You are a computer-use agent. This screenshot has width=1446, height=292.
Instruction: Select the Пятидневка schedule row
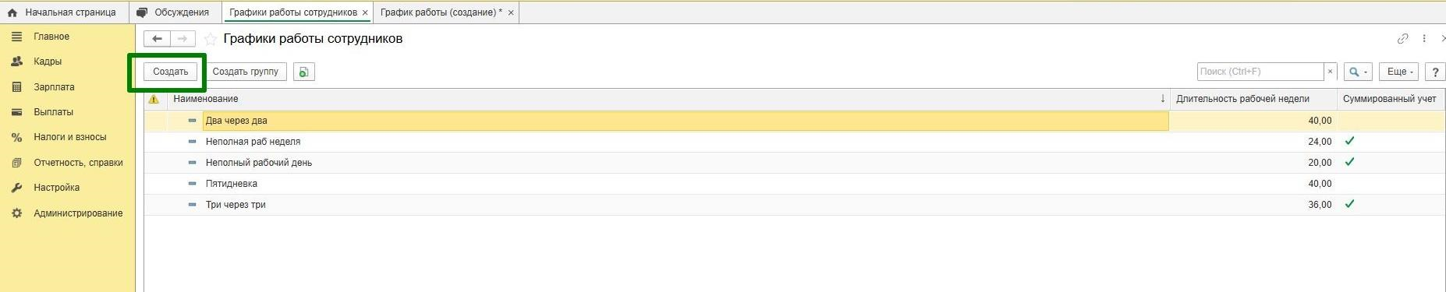pos(794,184)
